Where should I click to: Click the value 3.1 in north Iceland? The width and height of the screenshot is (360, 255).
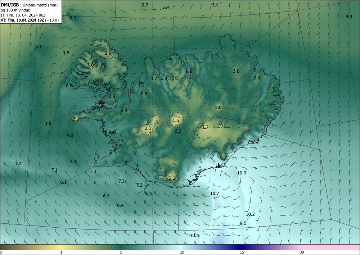(x=175, y=78)
